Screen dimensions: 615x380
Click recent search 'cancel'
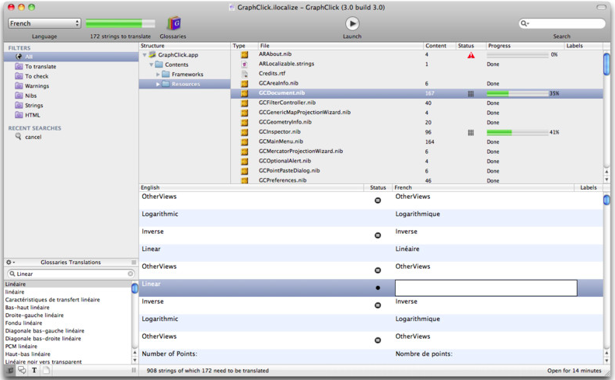coord(33,137)
